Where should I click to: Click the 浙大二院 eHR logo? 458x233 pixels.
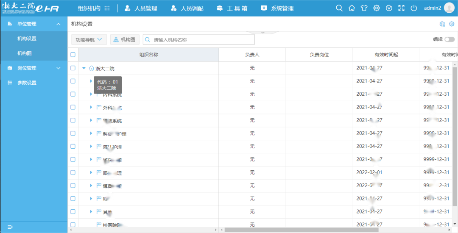pyautogui.click(x=31, y=8)
